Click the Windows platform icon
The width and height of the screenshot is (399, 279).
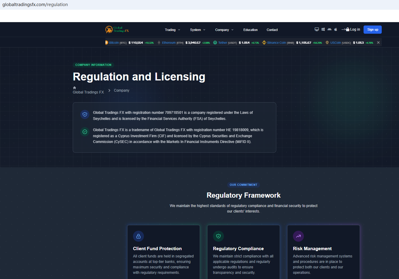[323, 29]
